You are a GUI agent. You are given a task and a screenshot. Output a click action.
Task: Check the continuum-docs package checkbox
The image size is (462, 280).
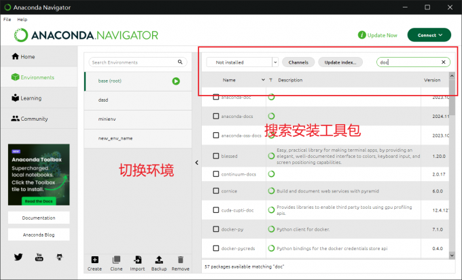pos(216,174)
